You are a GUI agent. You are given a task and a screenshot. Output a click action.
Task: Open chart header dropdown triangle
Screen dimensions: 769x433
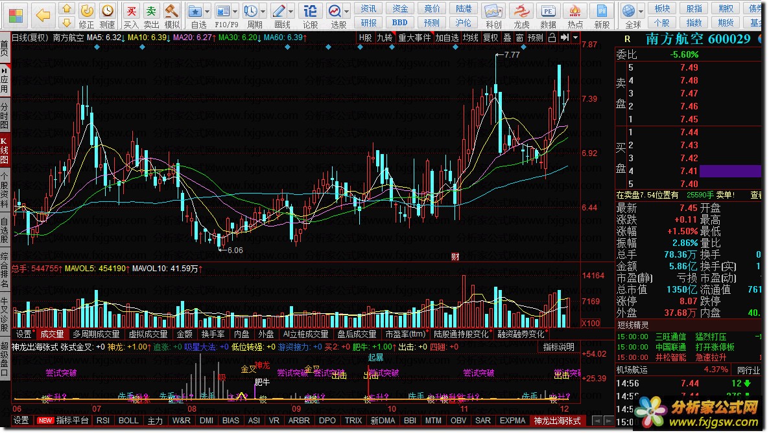[x=575, y=38]
